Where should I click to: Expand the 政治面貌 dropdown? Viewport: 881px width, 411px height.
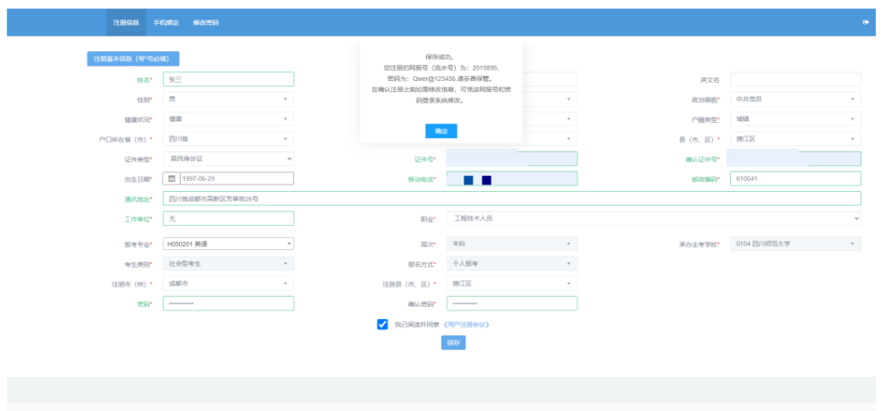coord(795,99)
